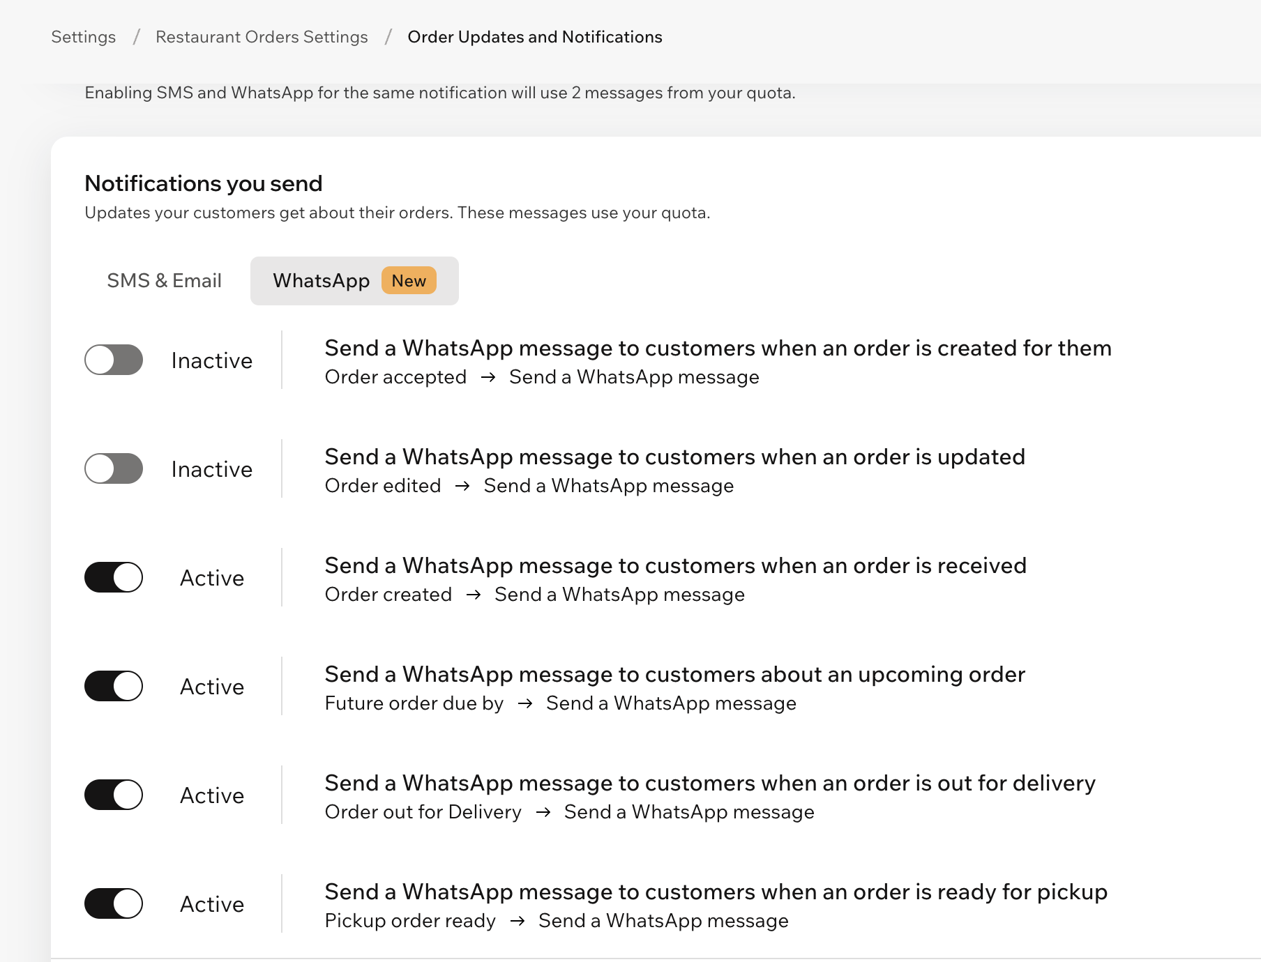Open 'order is out for delivery' notification title
The height and width of the screenshot is (962, 1261).
pyautogui.click(x=710, y=783)
